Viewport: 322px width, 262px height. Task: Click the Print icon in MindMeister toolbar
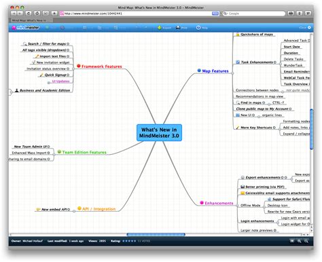[x=178, y=28]
